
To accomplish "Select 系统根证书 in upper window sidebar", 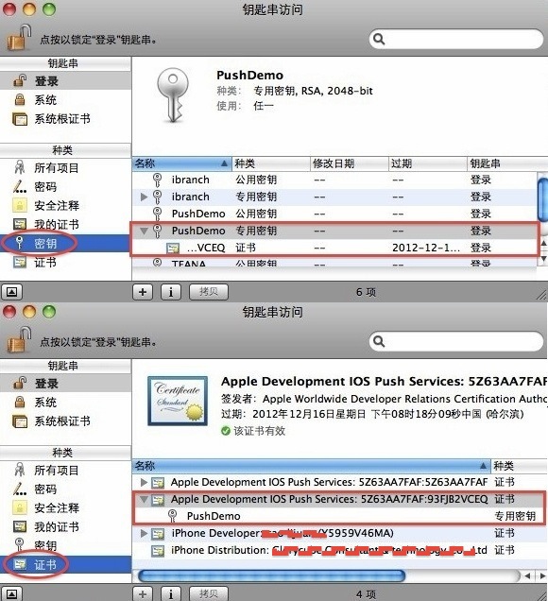I will (x=65, y=119).
